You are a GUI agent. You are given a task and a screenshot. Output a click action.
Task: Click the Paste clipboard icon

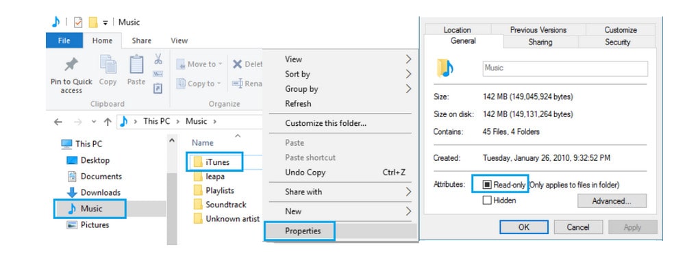(x=136, y=64)
